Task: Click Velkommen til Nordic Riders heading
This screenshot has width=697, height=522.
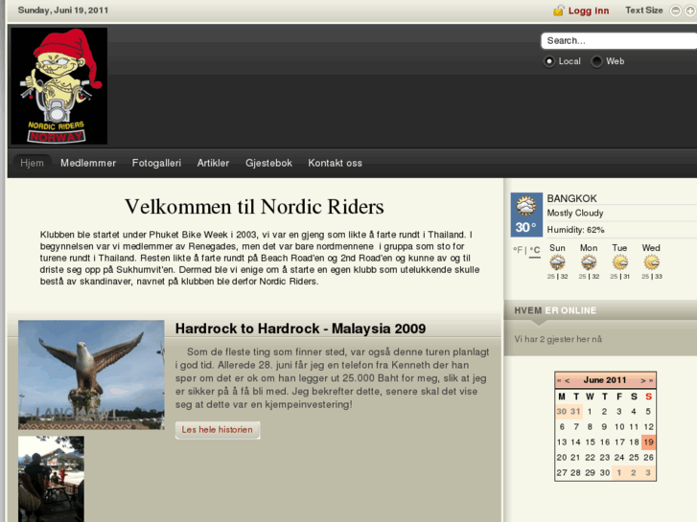Action: pyautogui.click(x=254, y=207)
